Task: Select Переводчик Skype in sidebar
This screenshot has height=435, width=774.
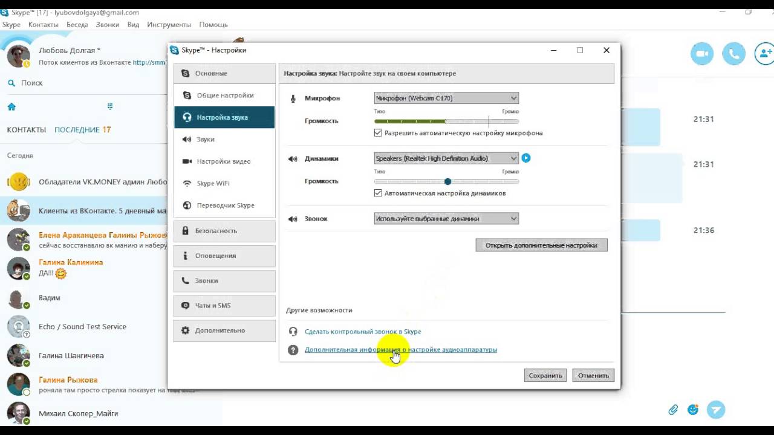Action: click(x=224, y=205)
